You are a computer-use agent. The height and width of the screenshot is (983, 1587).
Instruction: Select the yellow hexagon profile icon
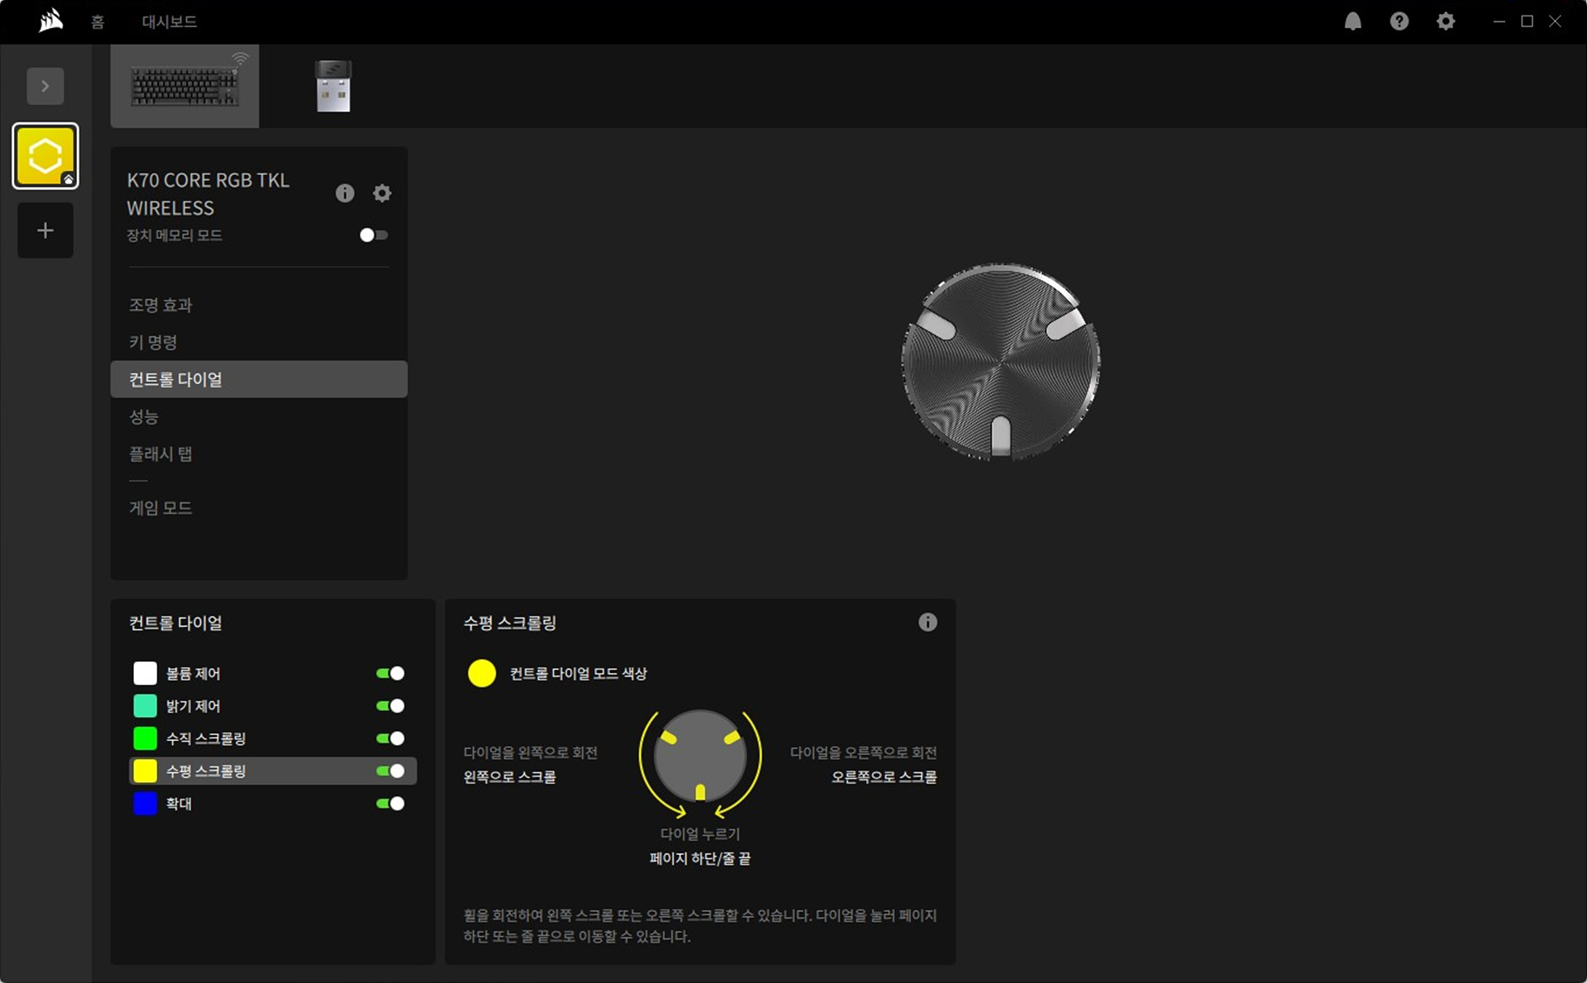[45, 156]
